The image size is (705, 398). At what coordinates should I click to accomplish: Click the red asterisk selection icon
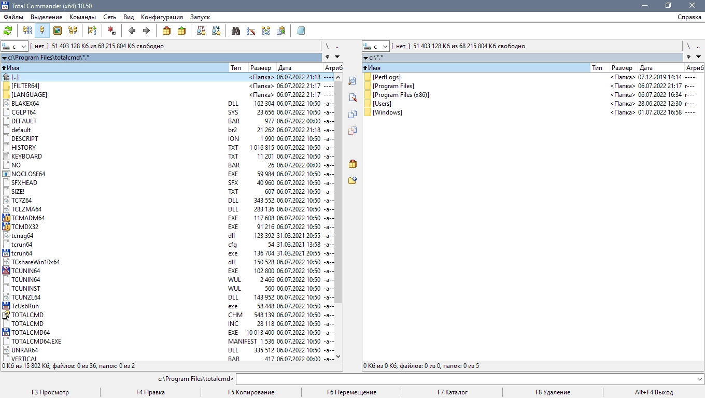tap(111, 31)
